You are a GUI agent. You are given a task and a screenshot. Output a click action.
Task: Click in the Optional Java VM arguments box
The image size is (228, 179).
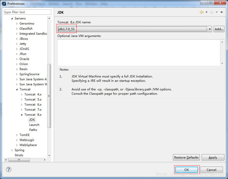coord(139,53)
